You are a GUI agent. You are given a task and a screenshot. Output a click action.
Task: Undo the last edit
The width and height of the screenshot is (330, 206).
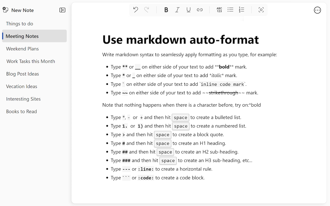coord(135,10)
